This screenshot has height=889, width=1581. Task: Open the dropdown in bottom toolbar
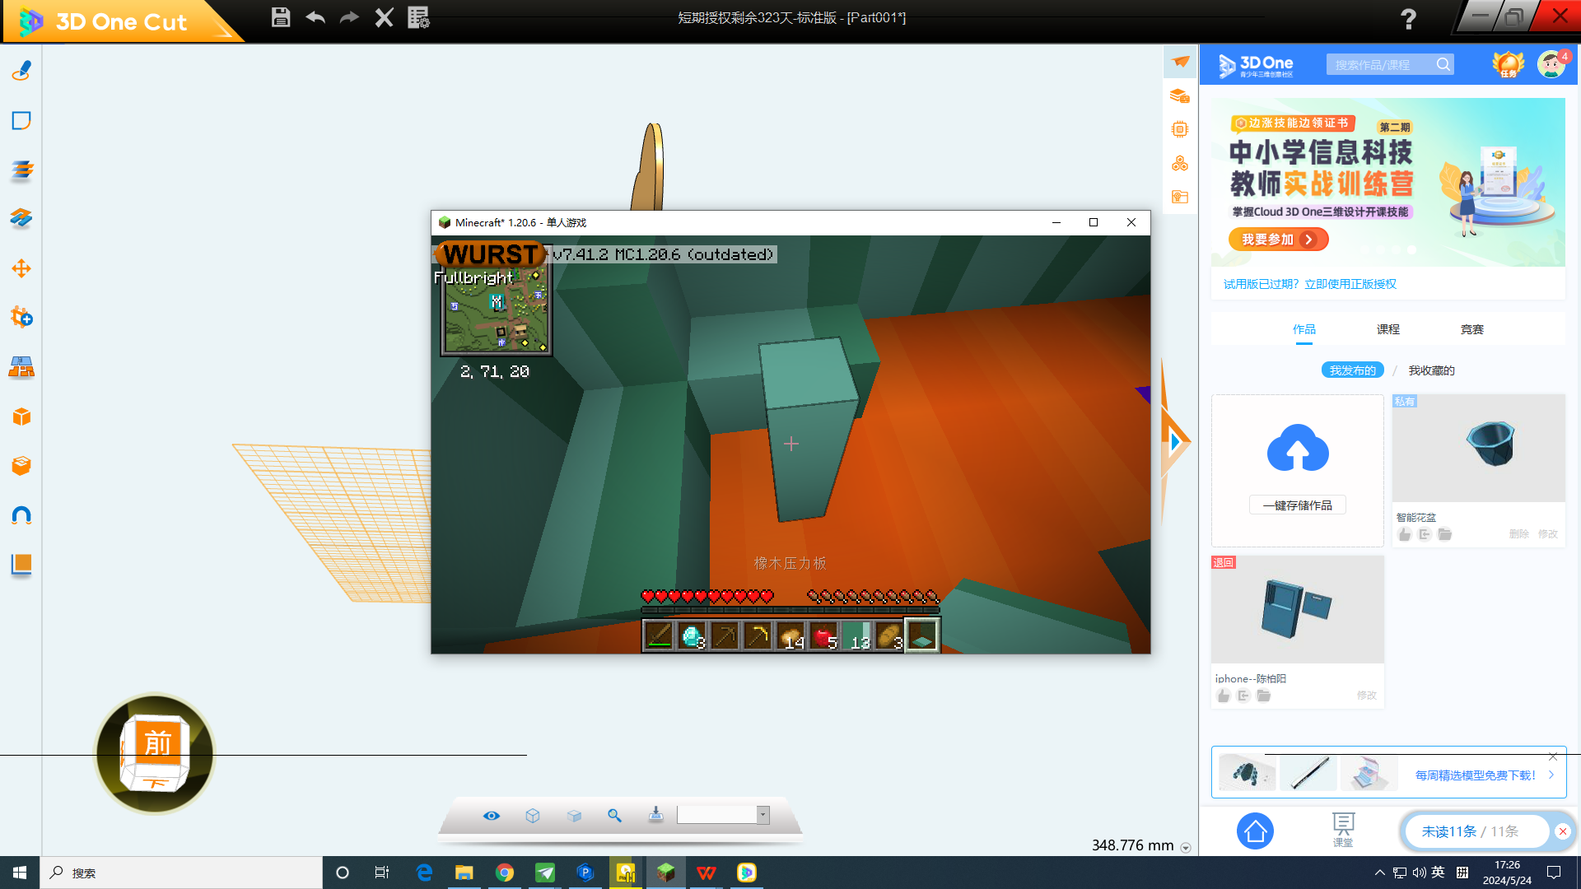pos(763,815)
